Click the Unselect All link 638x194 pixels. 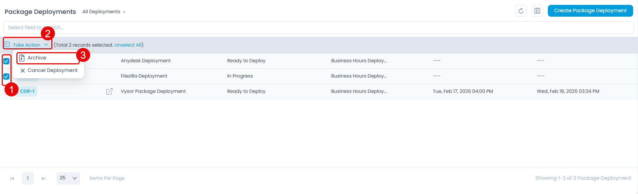tap(128, 45)
